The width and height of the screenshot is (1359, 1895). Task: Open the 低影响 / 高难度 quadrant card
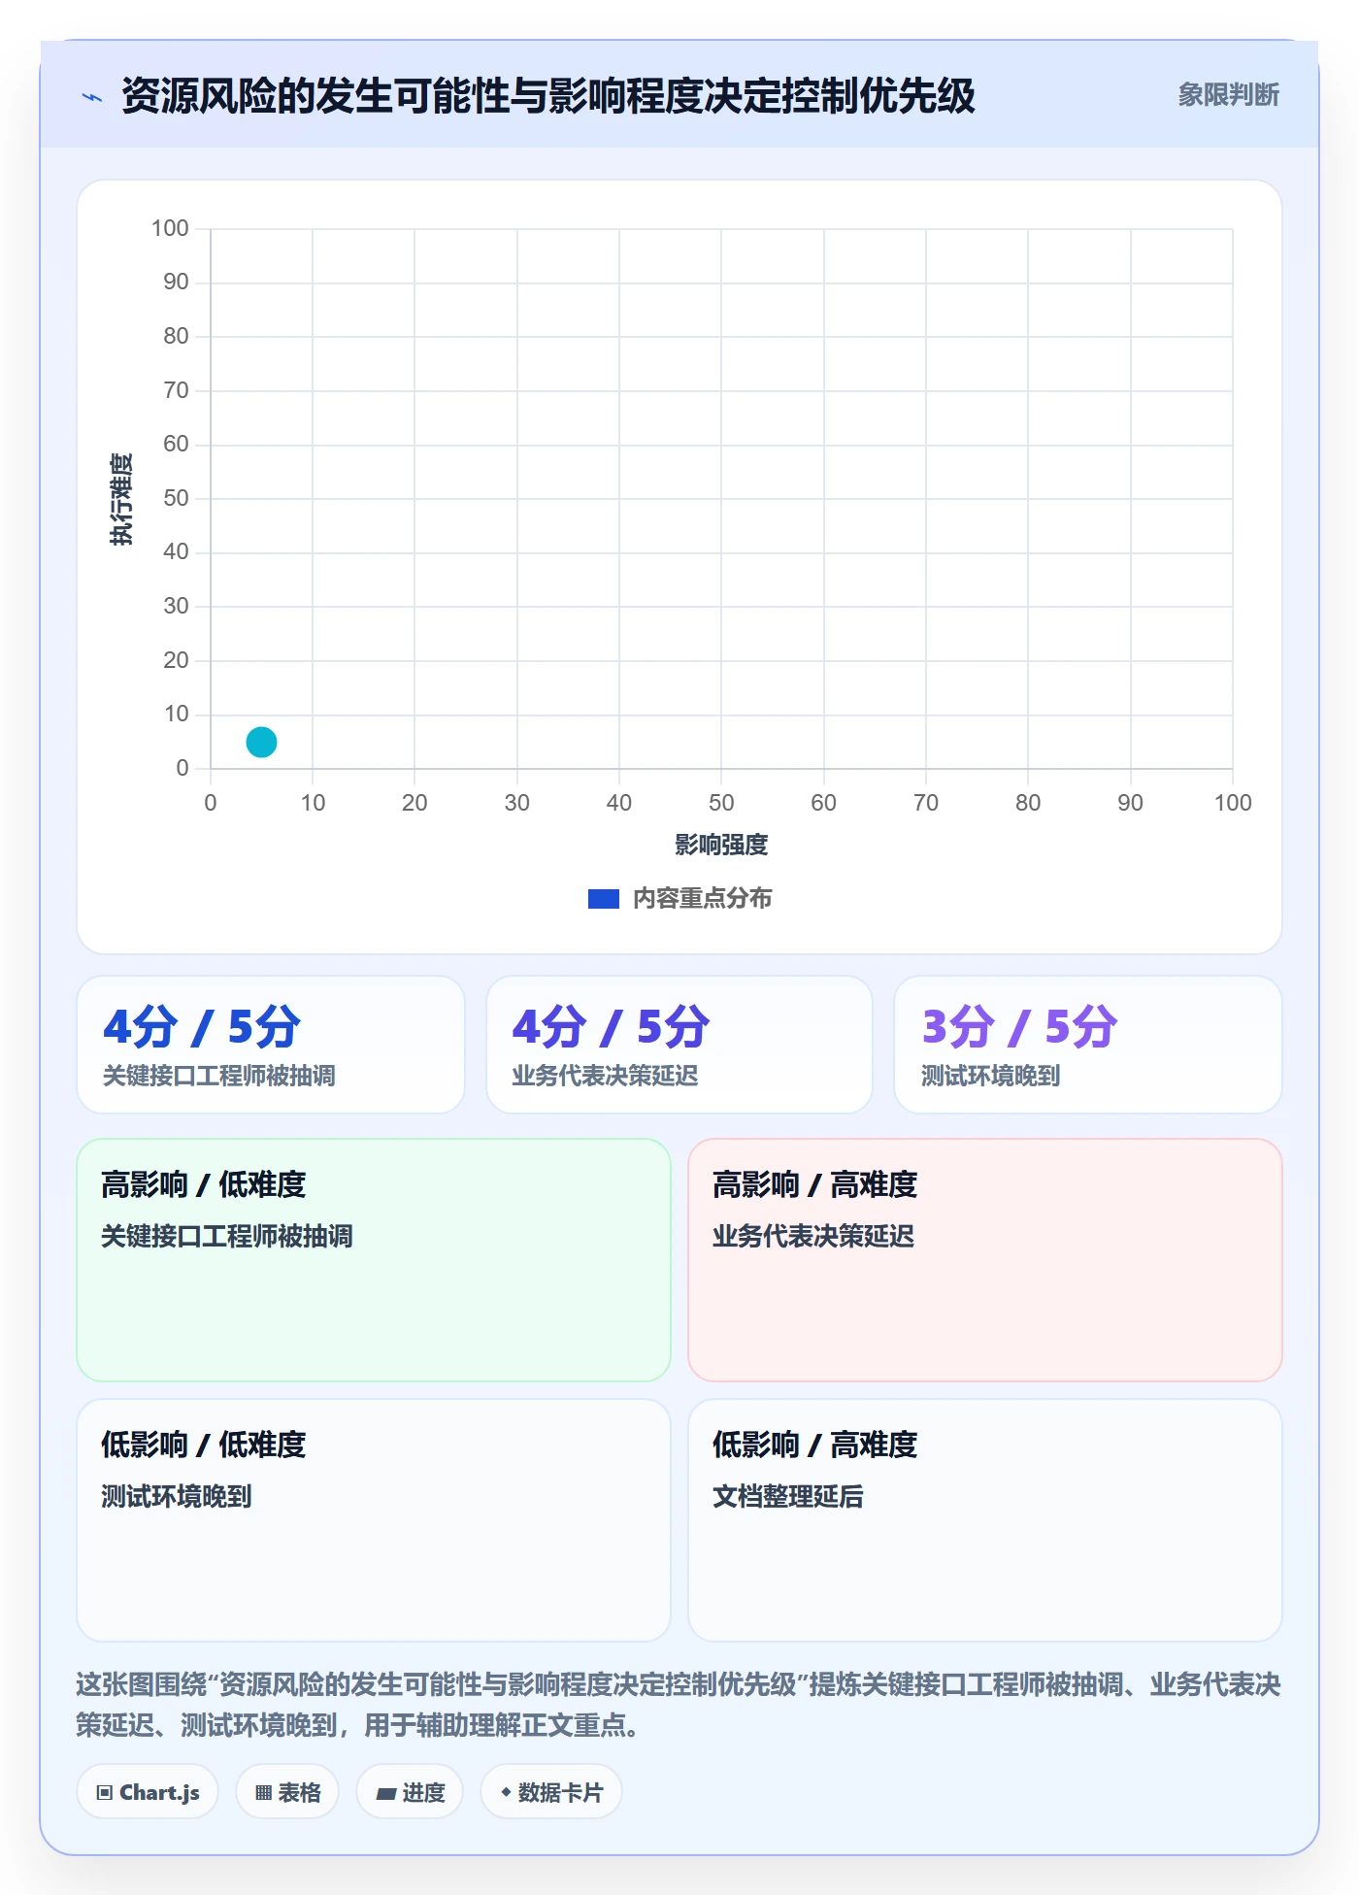pos(985,1520)
